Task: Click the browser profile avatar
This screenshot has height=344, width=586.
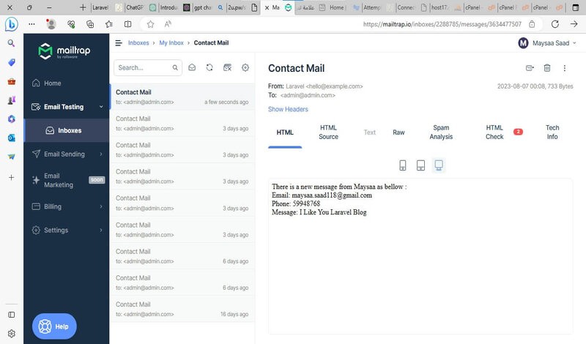Action: tap(51, 24)
